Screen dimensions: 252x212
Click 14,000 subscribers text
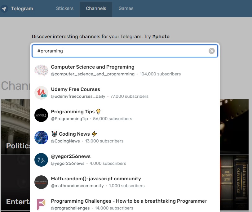pos(114,208)
